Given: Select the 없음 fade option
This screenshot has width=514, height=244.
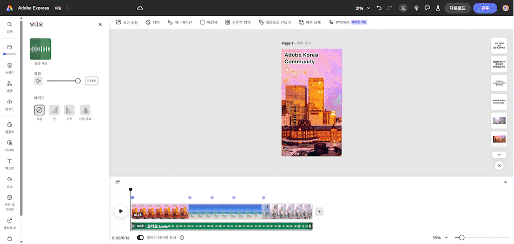Looking at the screenshot, I should click(x=39, y=110).
